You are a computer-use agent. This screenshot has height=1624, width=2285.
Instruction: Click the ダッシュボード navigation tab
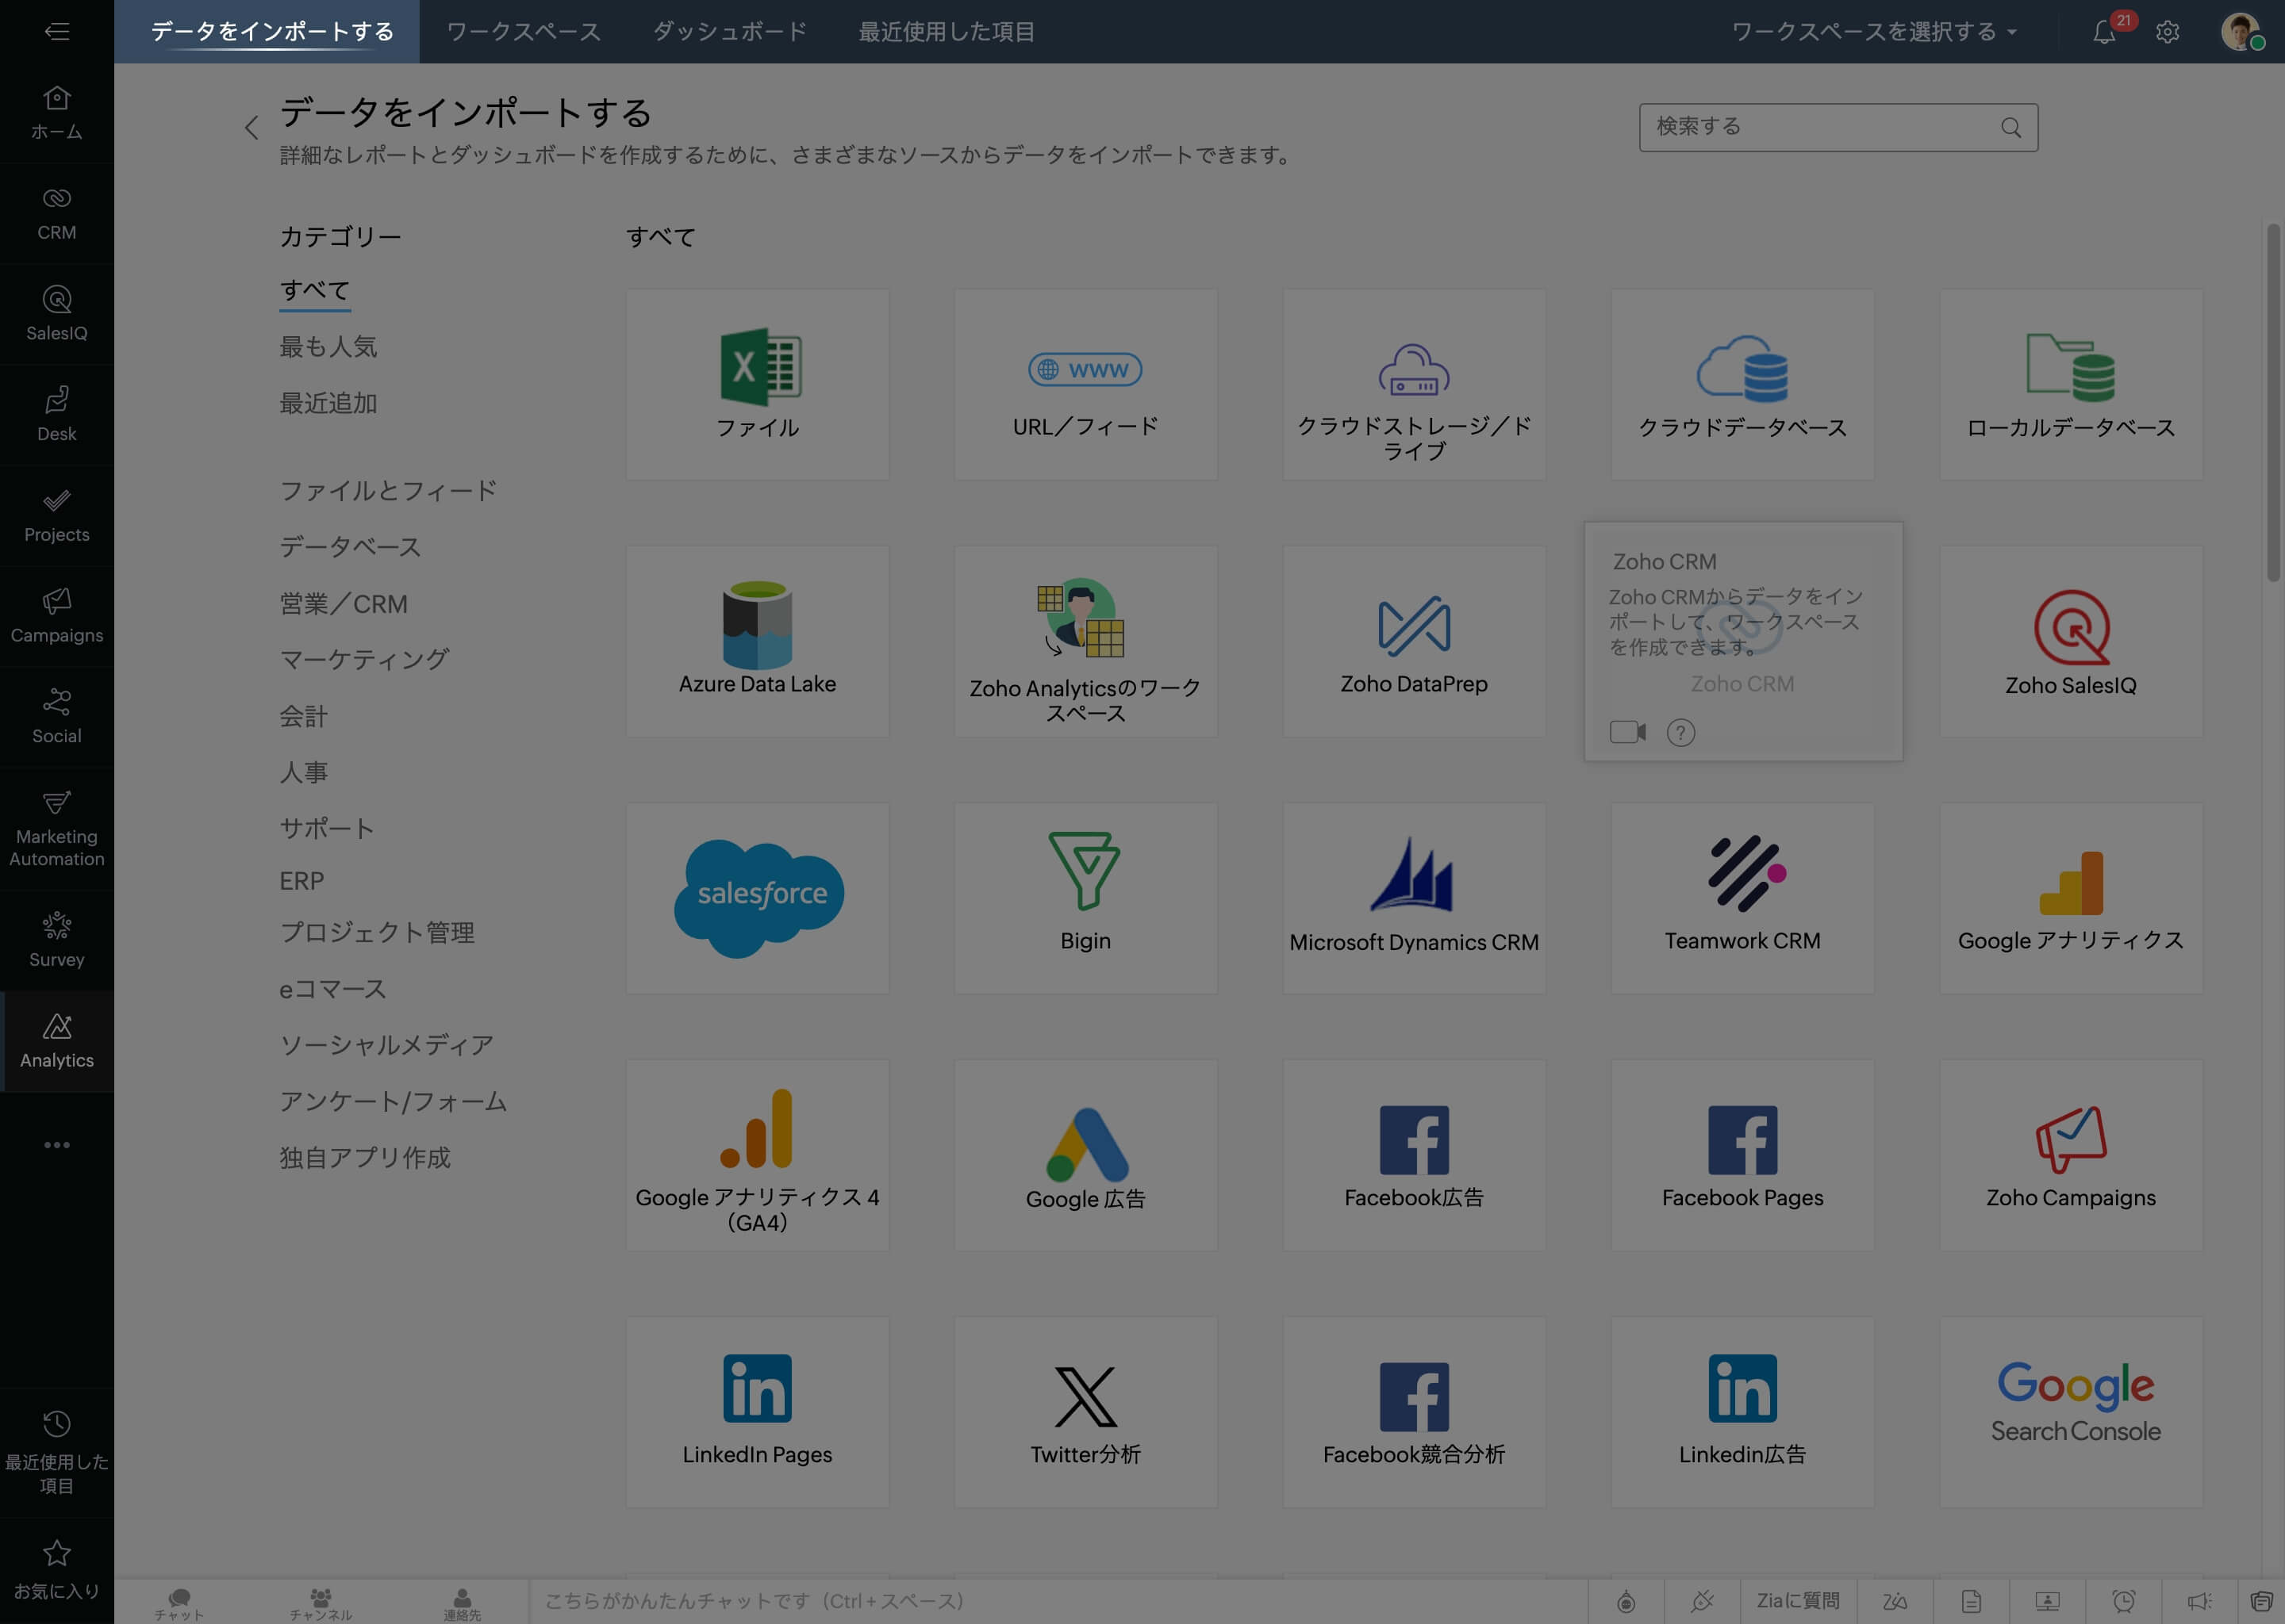coord(729,30)
